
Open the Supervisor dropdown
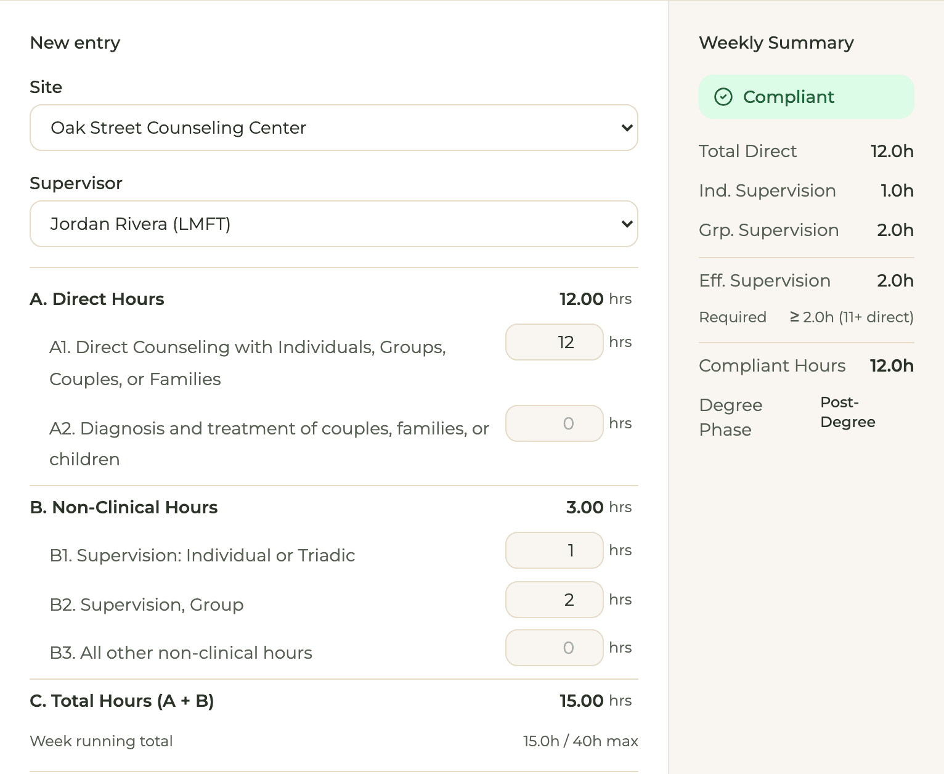(334, 224)
